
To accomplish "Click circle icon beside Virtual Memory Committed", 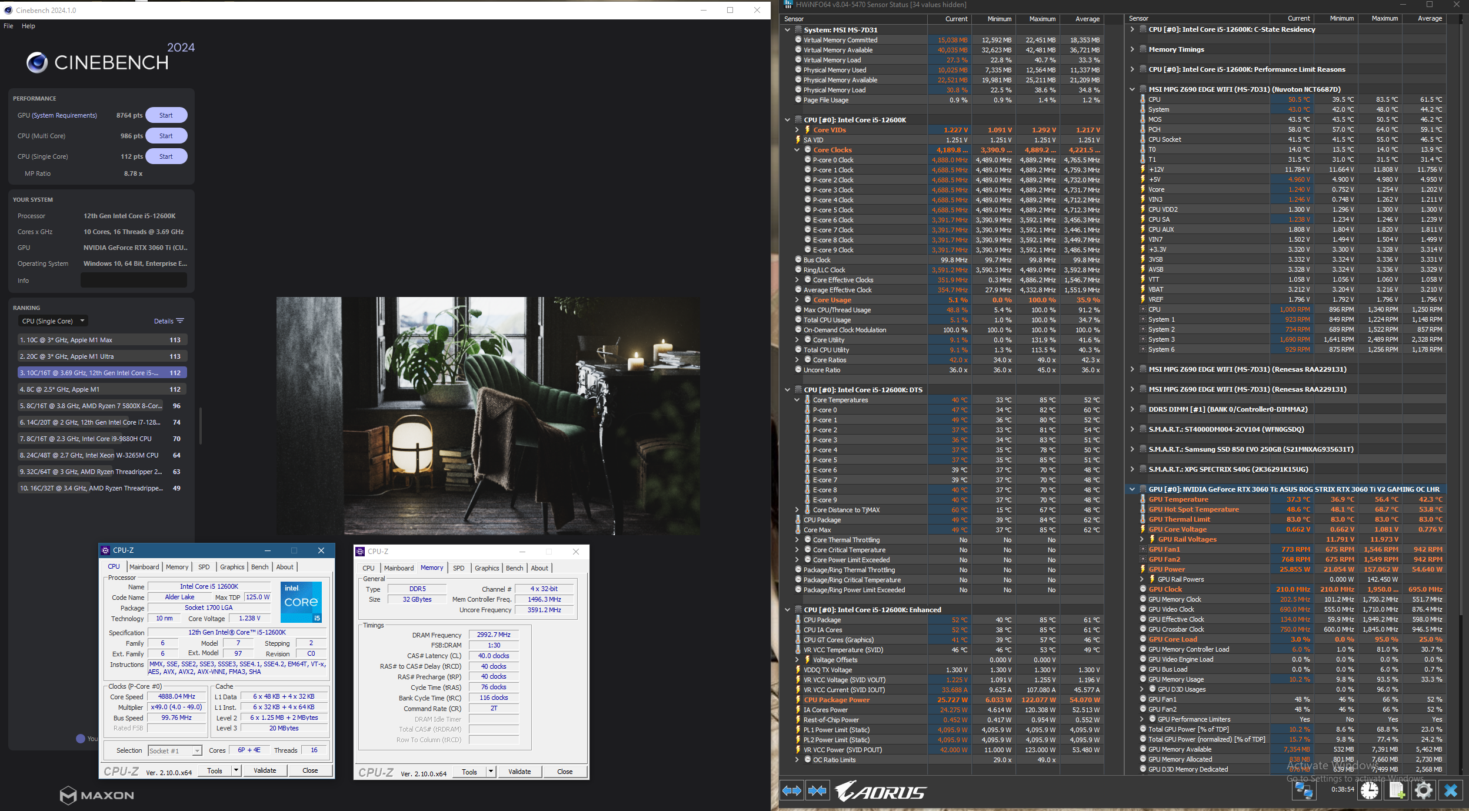I will click(x=798, y=40).
